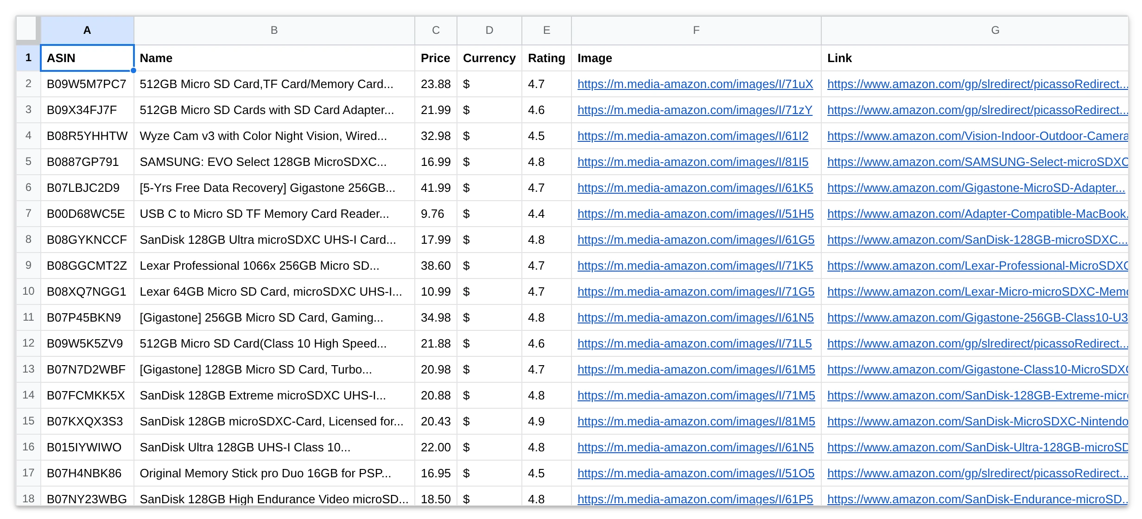Select row 7 header
Screen dimensions: 1142x519
pyautogui.click(x=28, y=214)
